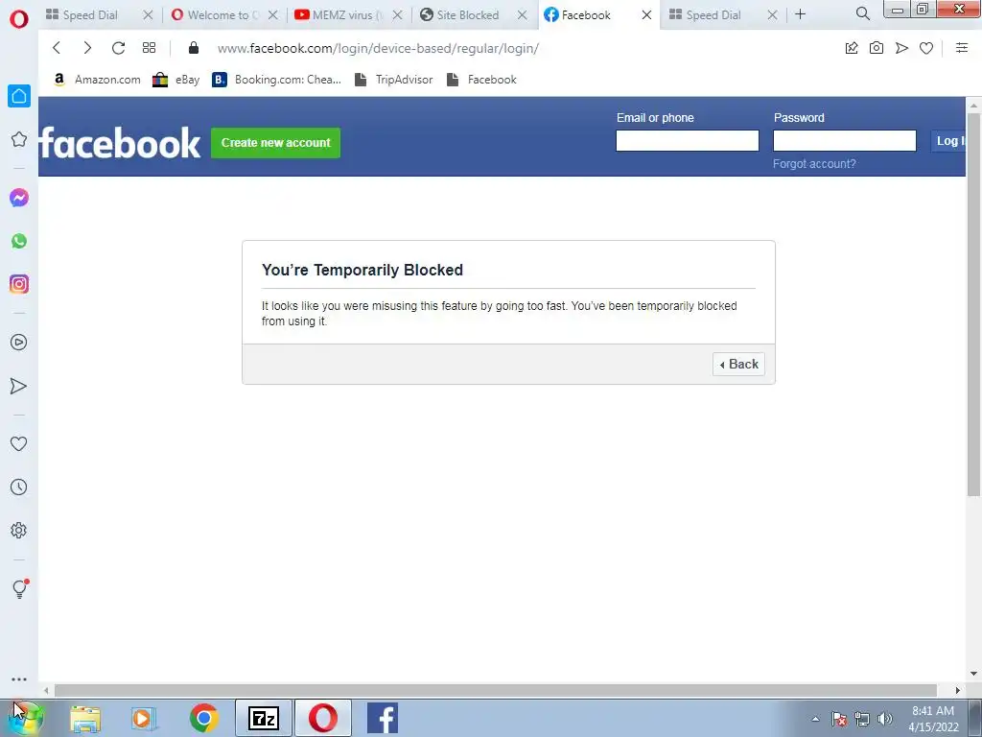Open the Amazon.com bookmark
Viewport: 982px width, 737px height.
[x=97, y=80]
